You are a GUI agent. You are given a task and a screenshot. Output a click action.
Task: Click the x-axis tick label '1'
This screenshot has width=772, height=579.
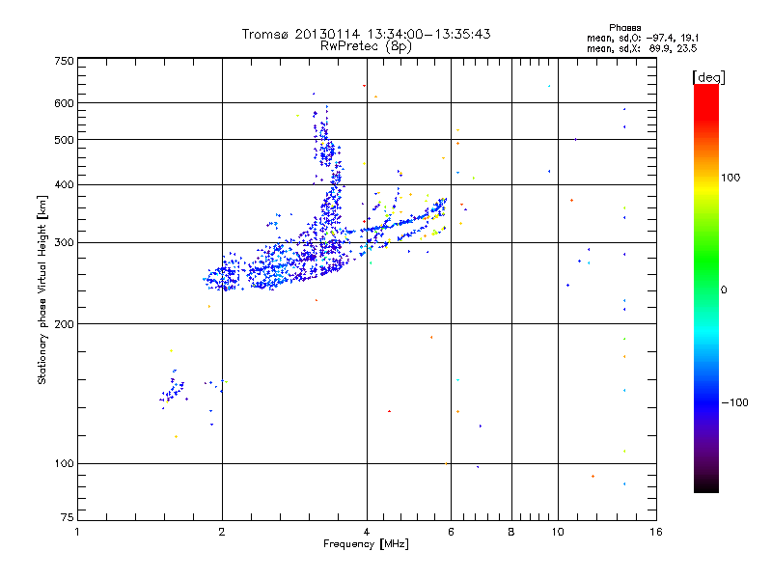(77, 532)
